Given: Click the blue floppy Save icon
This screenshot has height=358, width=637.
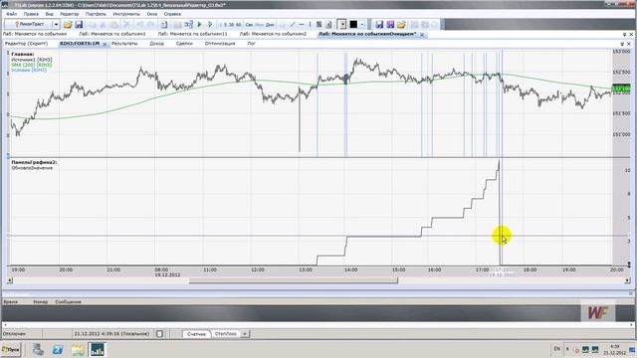Looking at the screenshot, I should (x=79, y=25).
